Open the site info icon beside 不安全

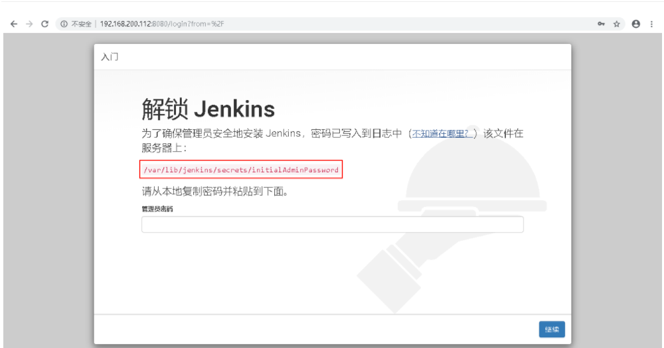pyautogui.click(x=64, y=24)
